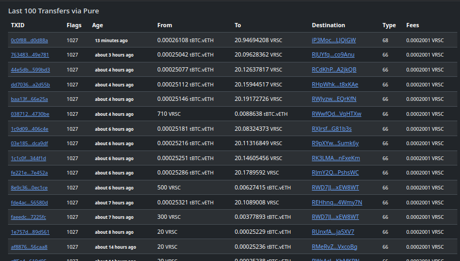Open destination address RJmY2Q...PshsWC
This screenshot has width=460, height=261.
(336, 173)
